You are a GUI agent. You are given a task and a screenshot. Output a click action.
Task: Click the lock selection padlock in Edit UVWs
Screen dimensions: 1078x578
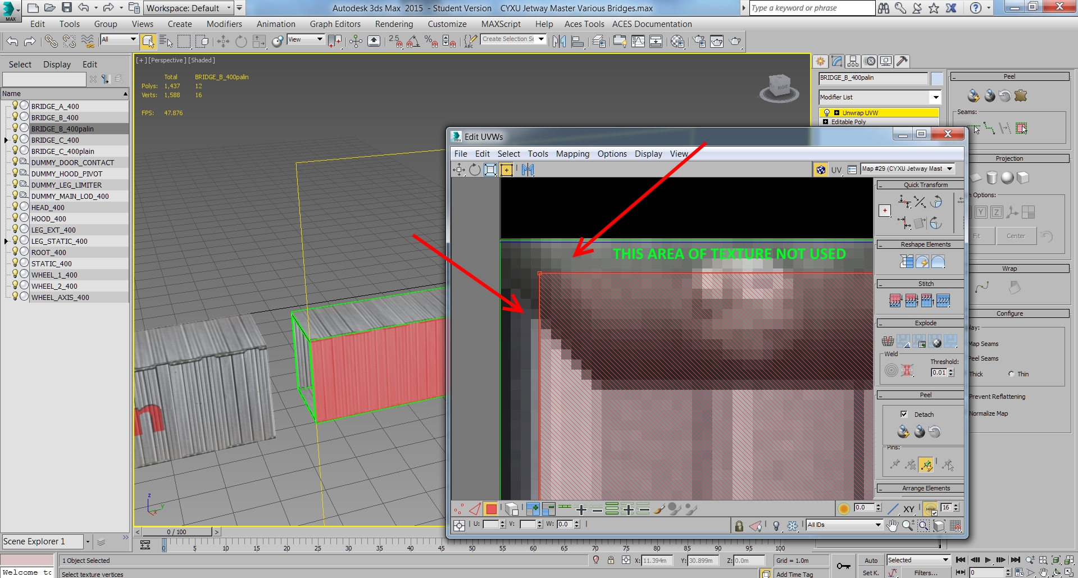738,526
